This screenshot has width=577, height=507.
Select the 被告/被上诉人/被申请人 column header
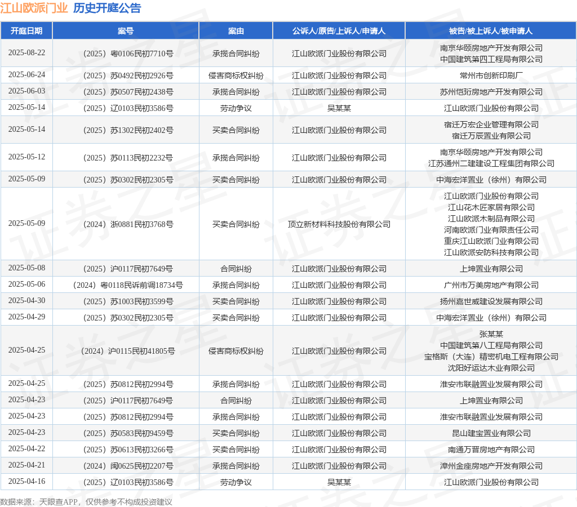(x=491, y=31)
